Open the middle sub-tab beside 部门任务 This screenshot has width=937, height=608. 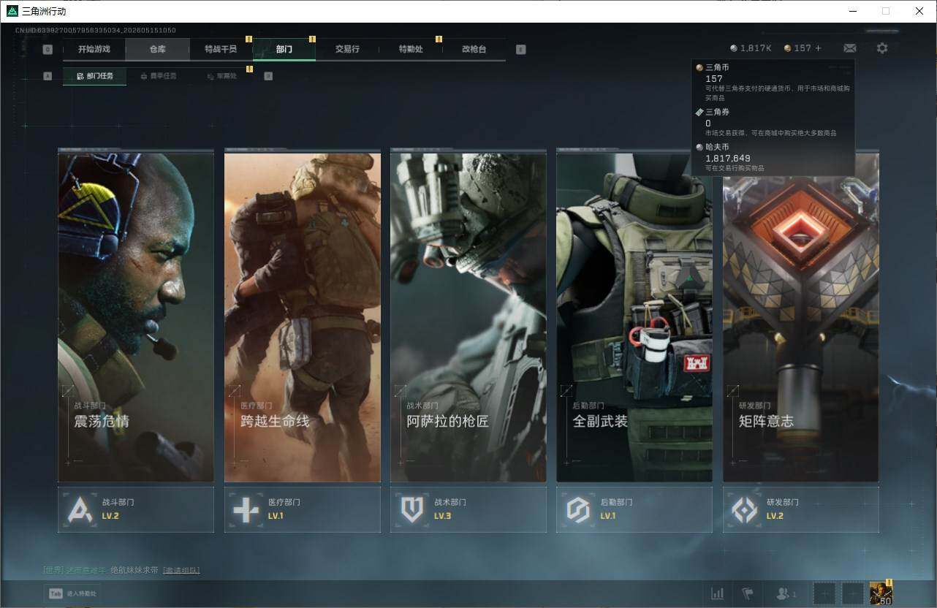click(158, 76)
